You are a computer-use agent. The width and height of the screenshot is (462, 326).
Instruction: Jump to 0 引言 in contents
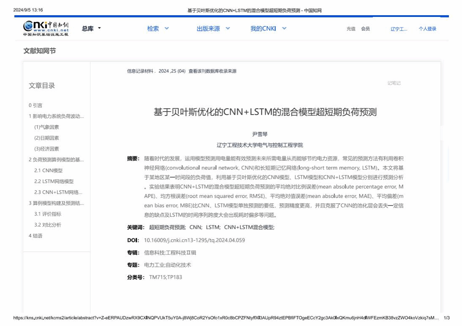pyautogui.click(x=36, y=105)
